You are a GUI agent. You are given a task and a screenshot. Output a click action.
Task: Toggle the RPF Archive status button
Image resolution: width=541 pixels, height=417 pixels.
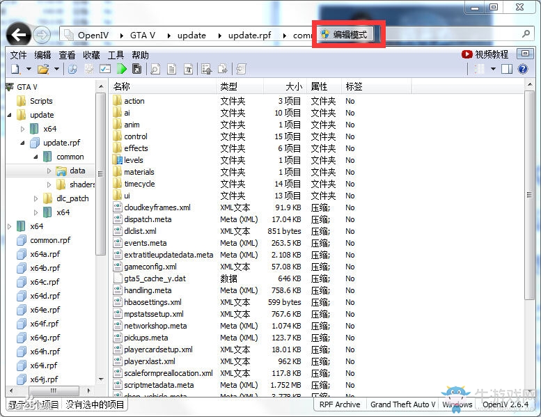click(339, 404)
